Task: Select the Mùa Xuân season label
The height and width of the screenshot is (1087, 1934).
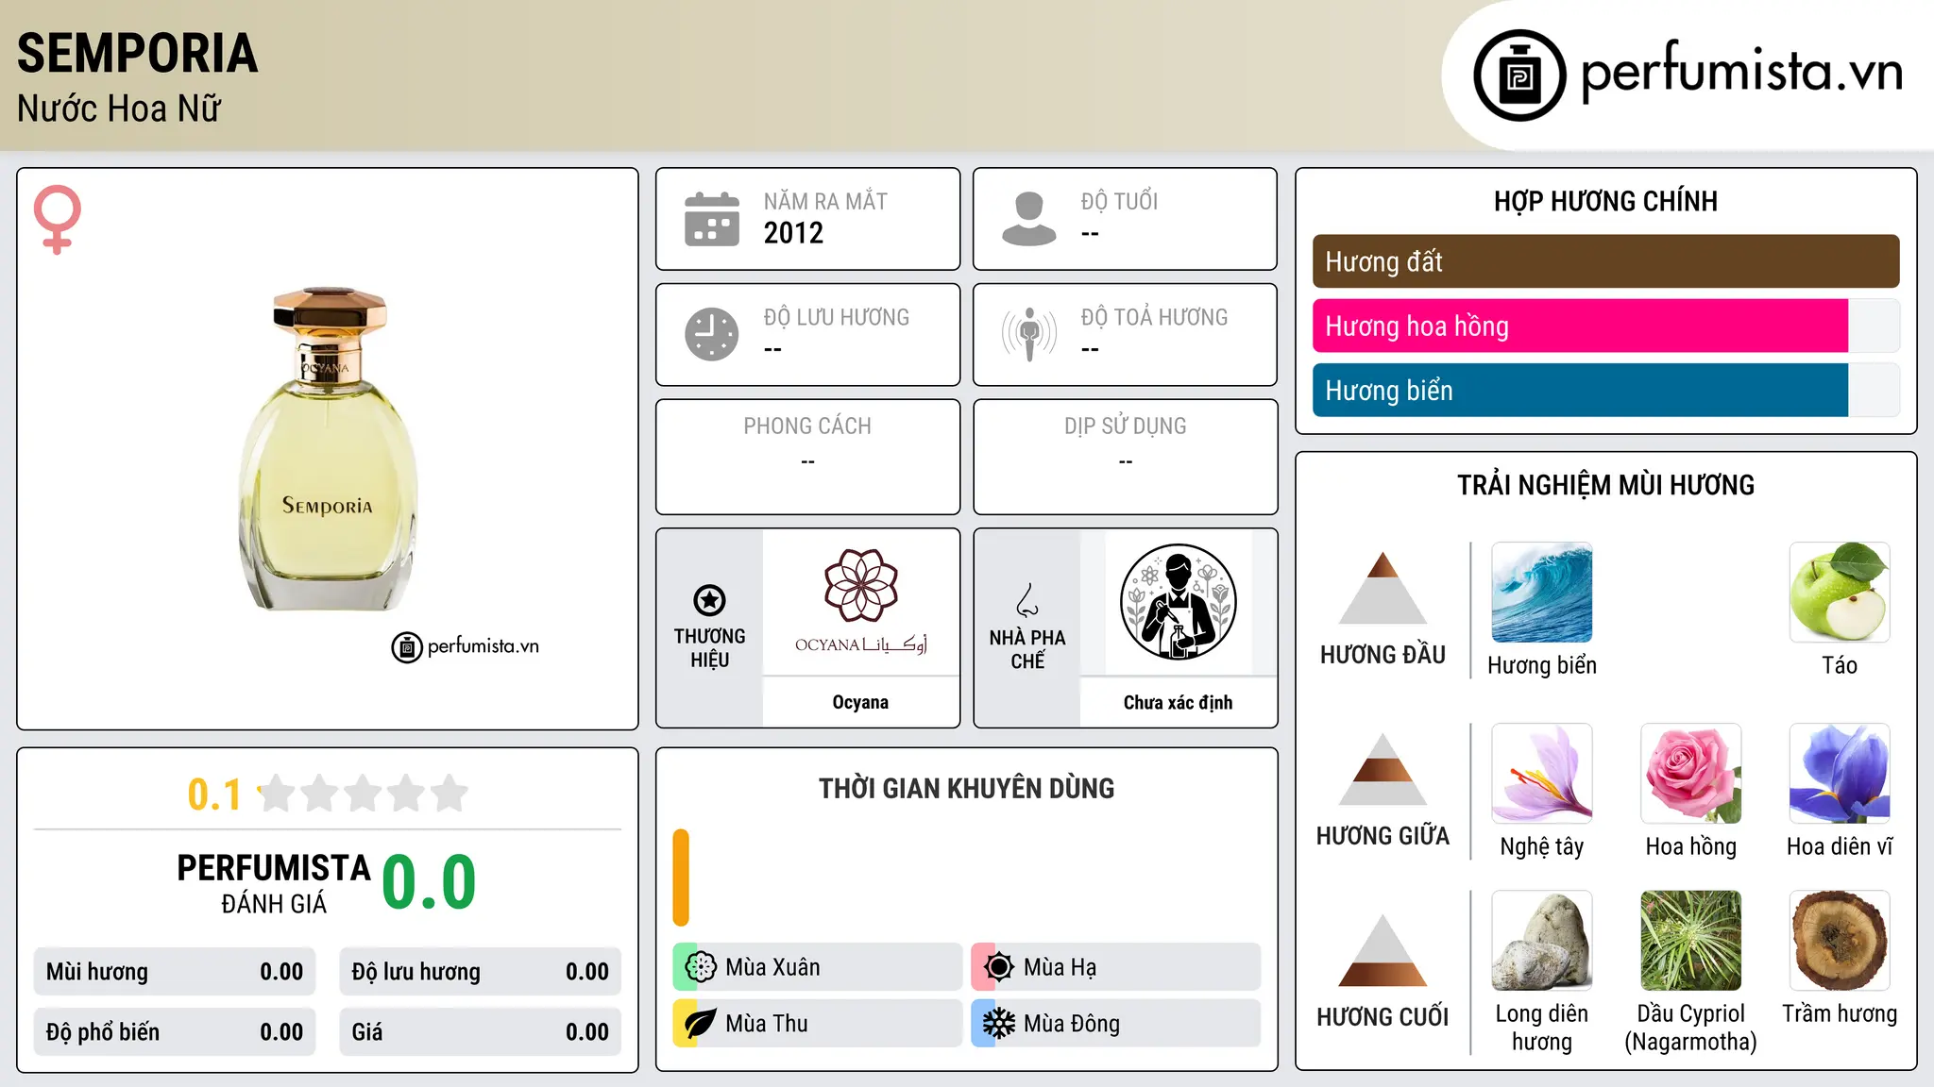Action: 772,967
